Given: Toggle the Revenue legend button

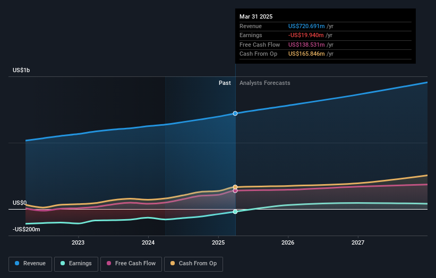Looking at the screenshot, I should [x=30, y=264].
